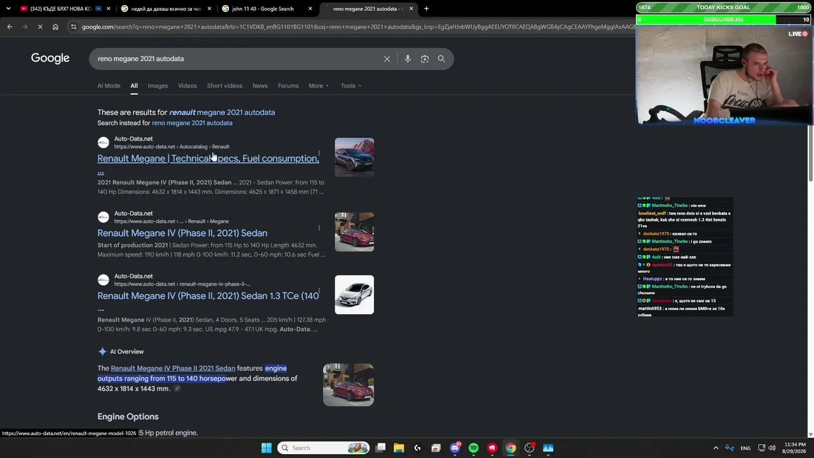Click the Auto-Data.net favicon of second result
The image size is (814, 458).
point(103,217)
